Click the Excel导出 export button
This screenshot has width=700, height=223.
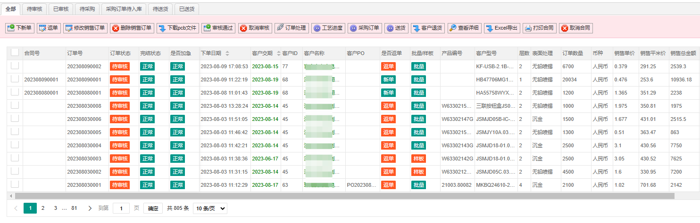(x=502, y=28)
